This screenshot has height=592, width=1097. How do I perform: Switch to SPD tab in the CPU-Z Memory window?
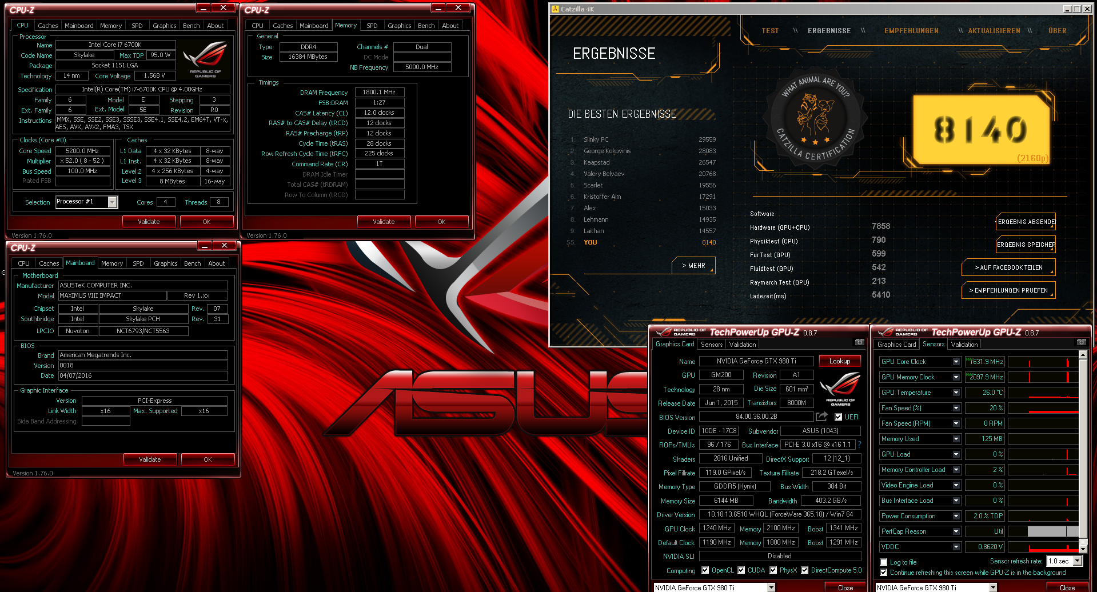[372, 26]
